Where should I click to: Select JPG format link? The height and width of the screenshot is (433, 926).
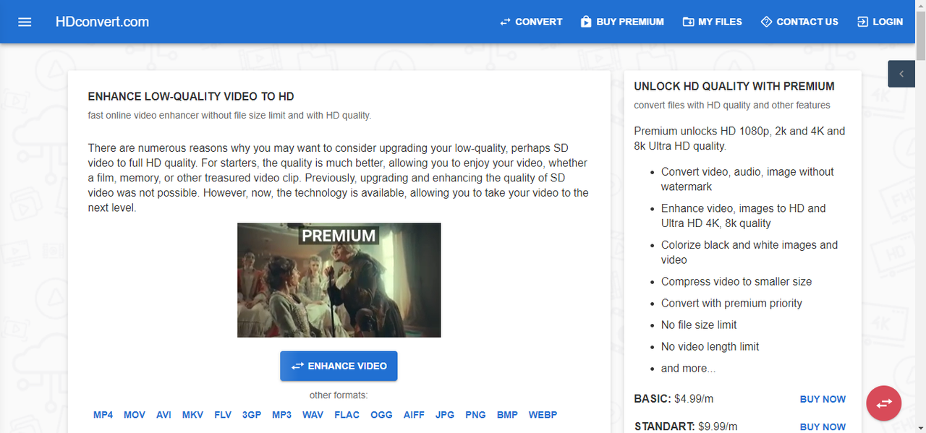(445, 415)
